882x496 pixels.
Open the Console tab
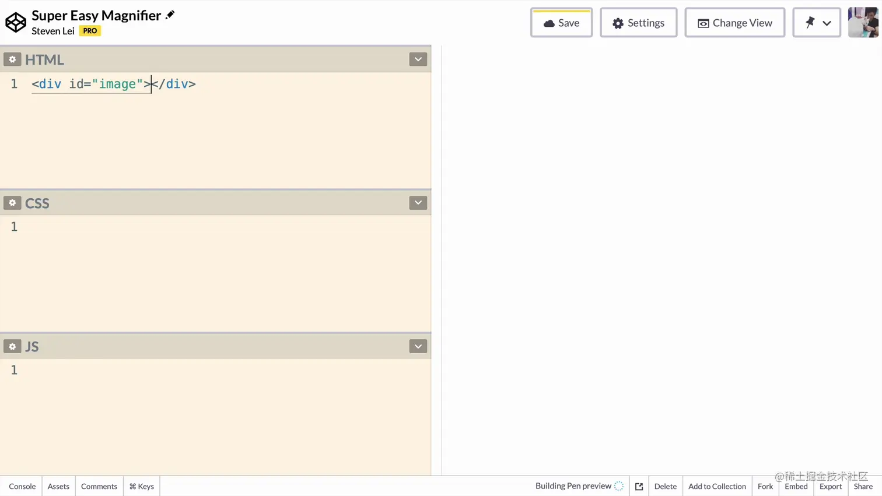tap(22, 486)
